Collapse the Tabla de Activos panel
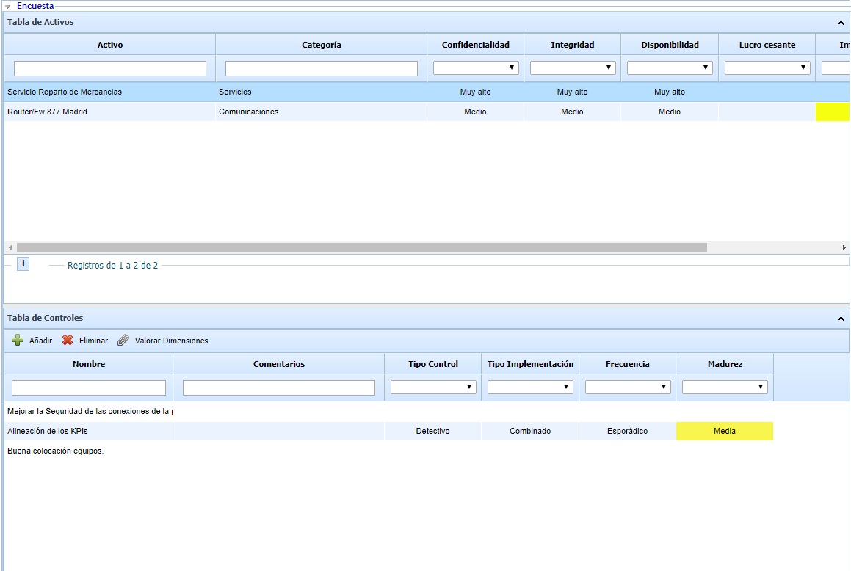This screenshot has width=851, height=571. (x=841, y=23)
